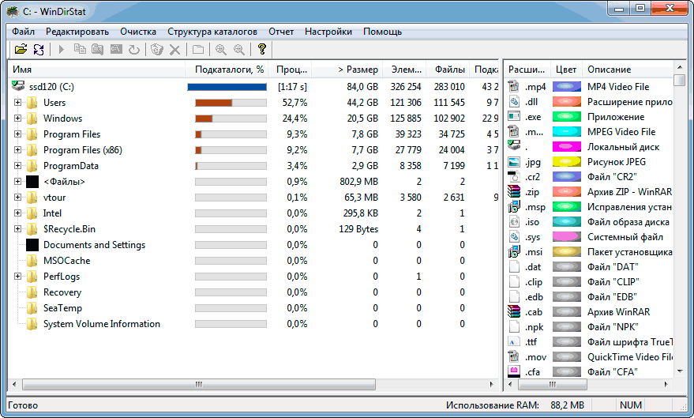The width and height of the screenshot is (694, 418).
Task: Expand the Windows folder tree node
Action: [x=18, y=119]
